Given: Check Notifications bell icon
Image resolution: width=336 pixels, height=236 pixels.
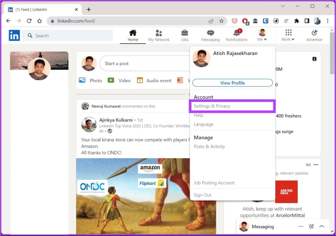Looking at the screenshot, I should 237,33.
